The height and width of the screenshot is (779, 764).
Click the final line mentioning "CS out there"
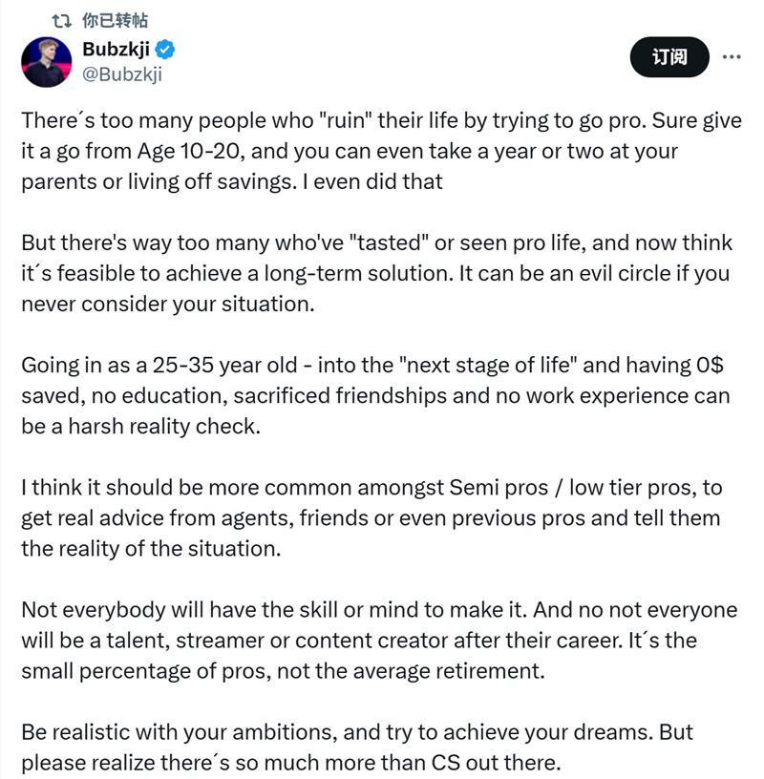[x=290, y=763]
